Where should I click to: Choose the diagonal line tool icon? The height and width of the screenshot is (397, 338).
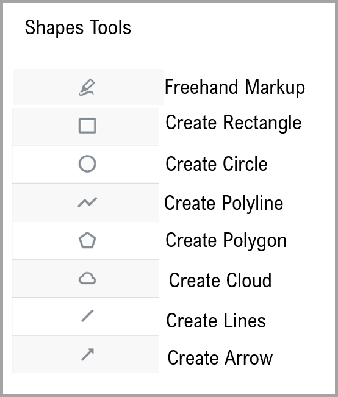click(87, 316)
